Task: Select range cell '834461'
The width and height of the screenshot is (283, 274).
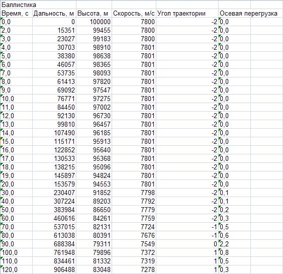Action: [54, 261]
